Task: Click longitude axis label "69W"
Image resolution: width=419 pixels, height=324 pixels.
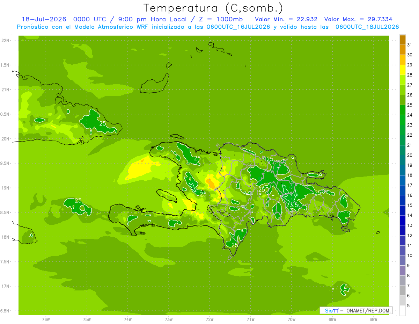Action: pos(332,319)
